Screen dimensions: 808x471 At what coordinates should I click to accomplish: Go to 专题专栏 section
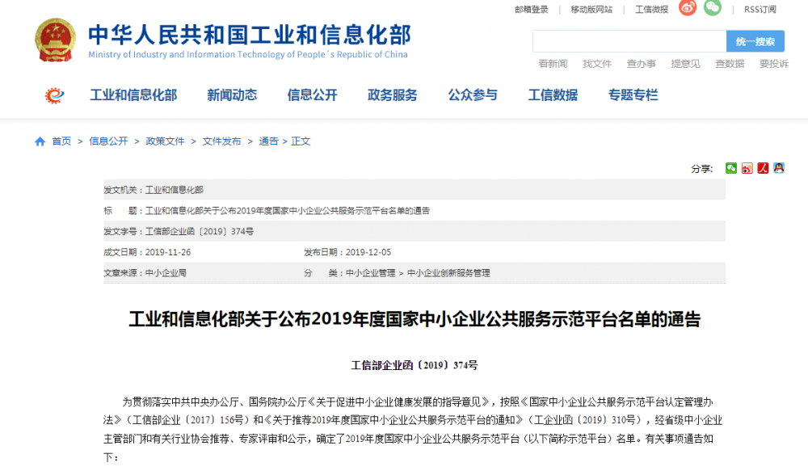pos(633,95)
